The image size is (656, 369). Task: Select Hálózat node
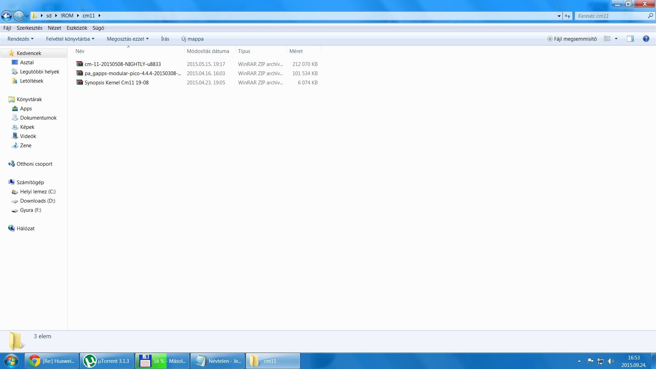[x=26, y=229]
